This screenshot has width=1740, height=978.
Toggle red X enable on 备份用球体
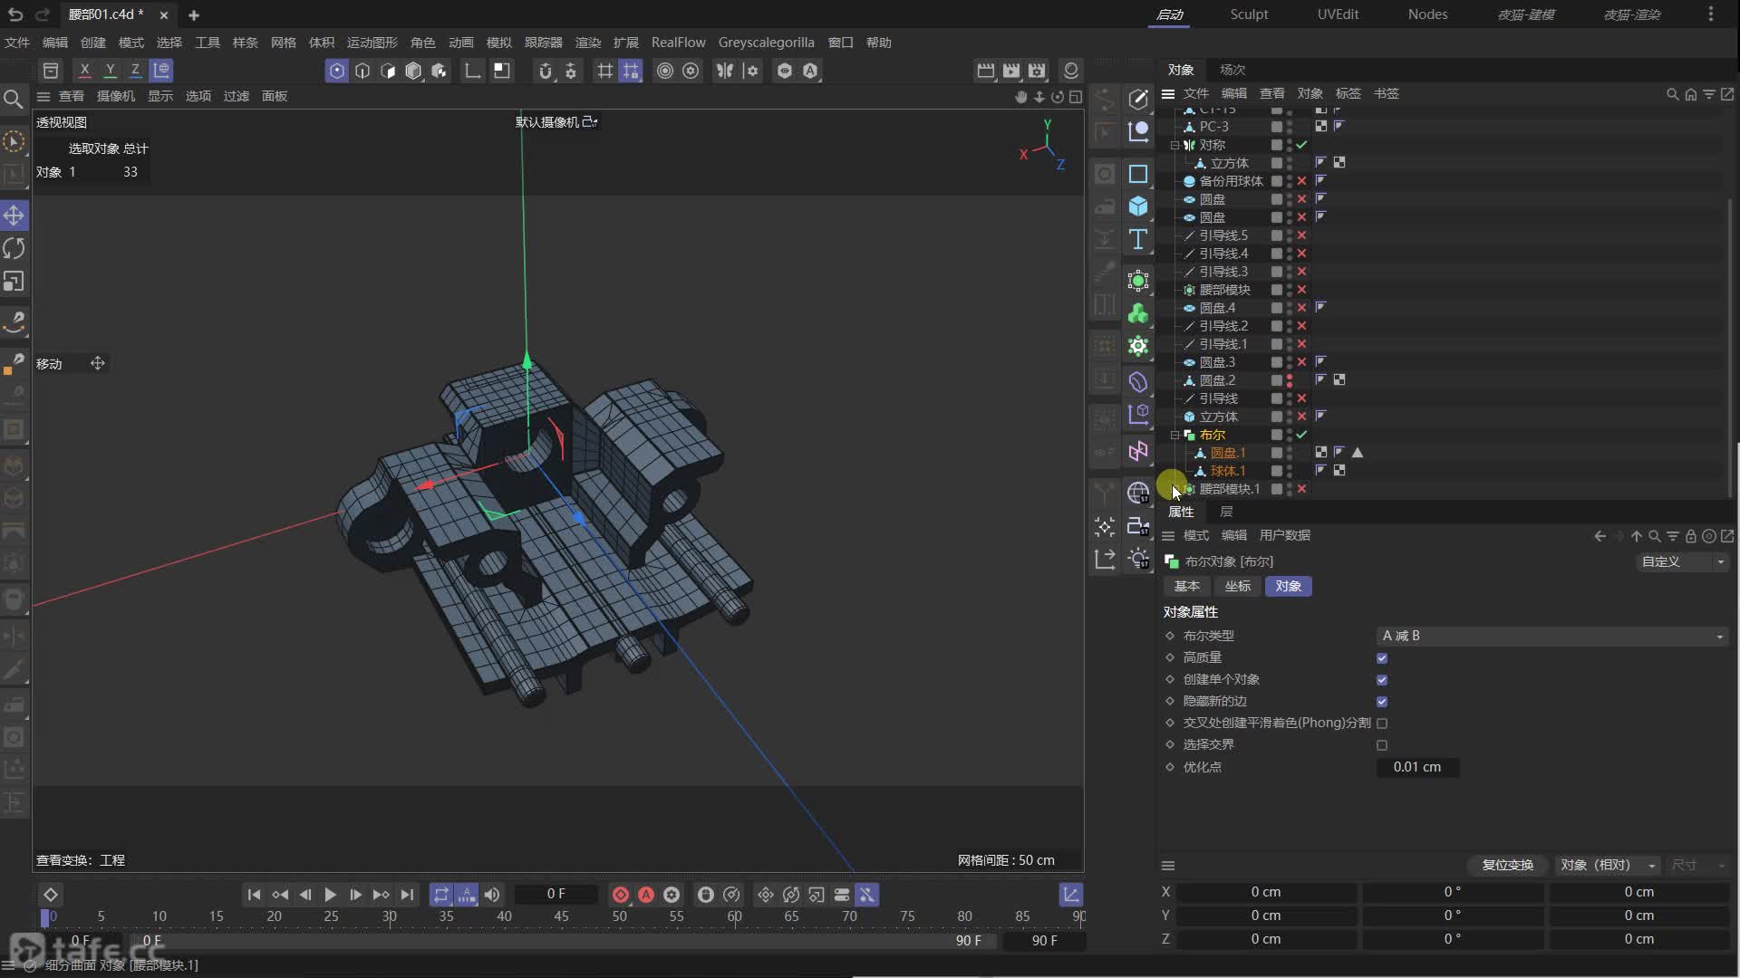pyautogui.click(x=1301, y=181)
